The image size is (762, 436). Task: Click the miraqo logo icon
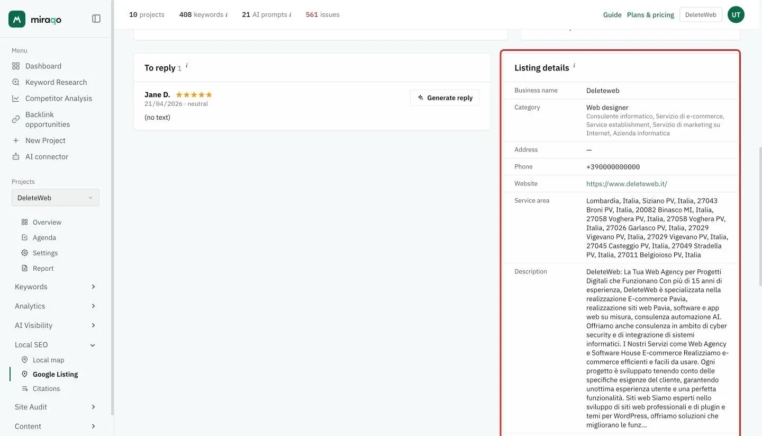click(17, 19)
